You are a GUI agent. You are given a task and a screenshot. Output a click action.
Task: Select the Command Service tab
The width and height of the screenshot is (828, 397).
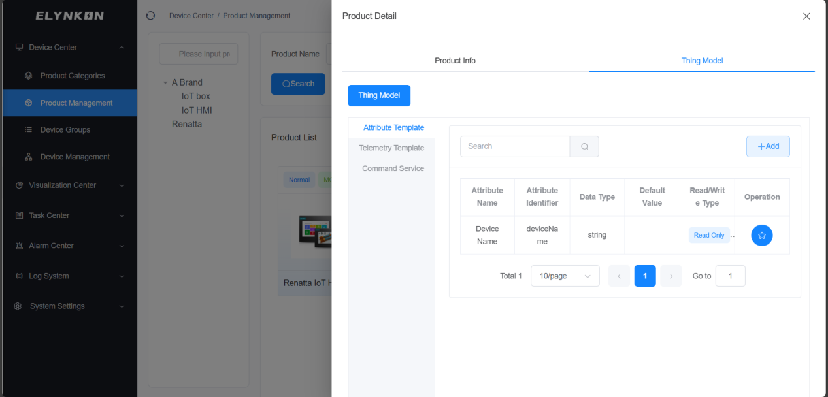pos(393,168)
